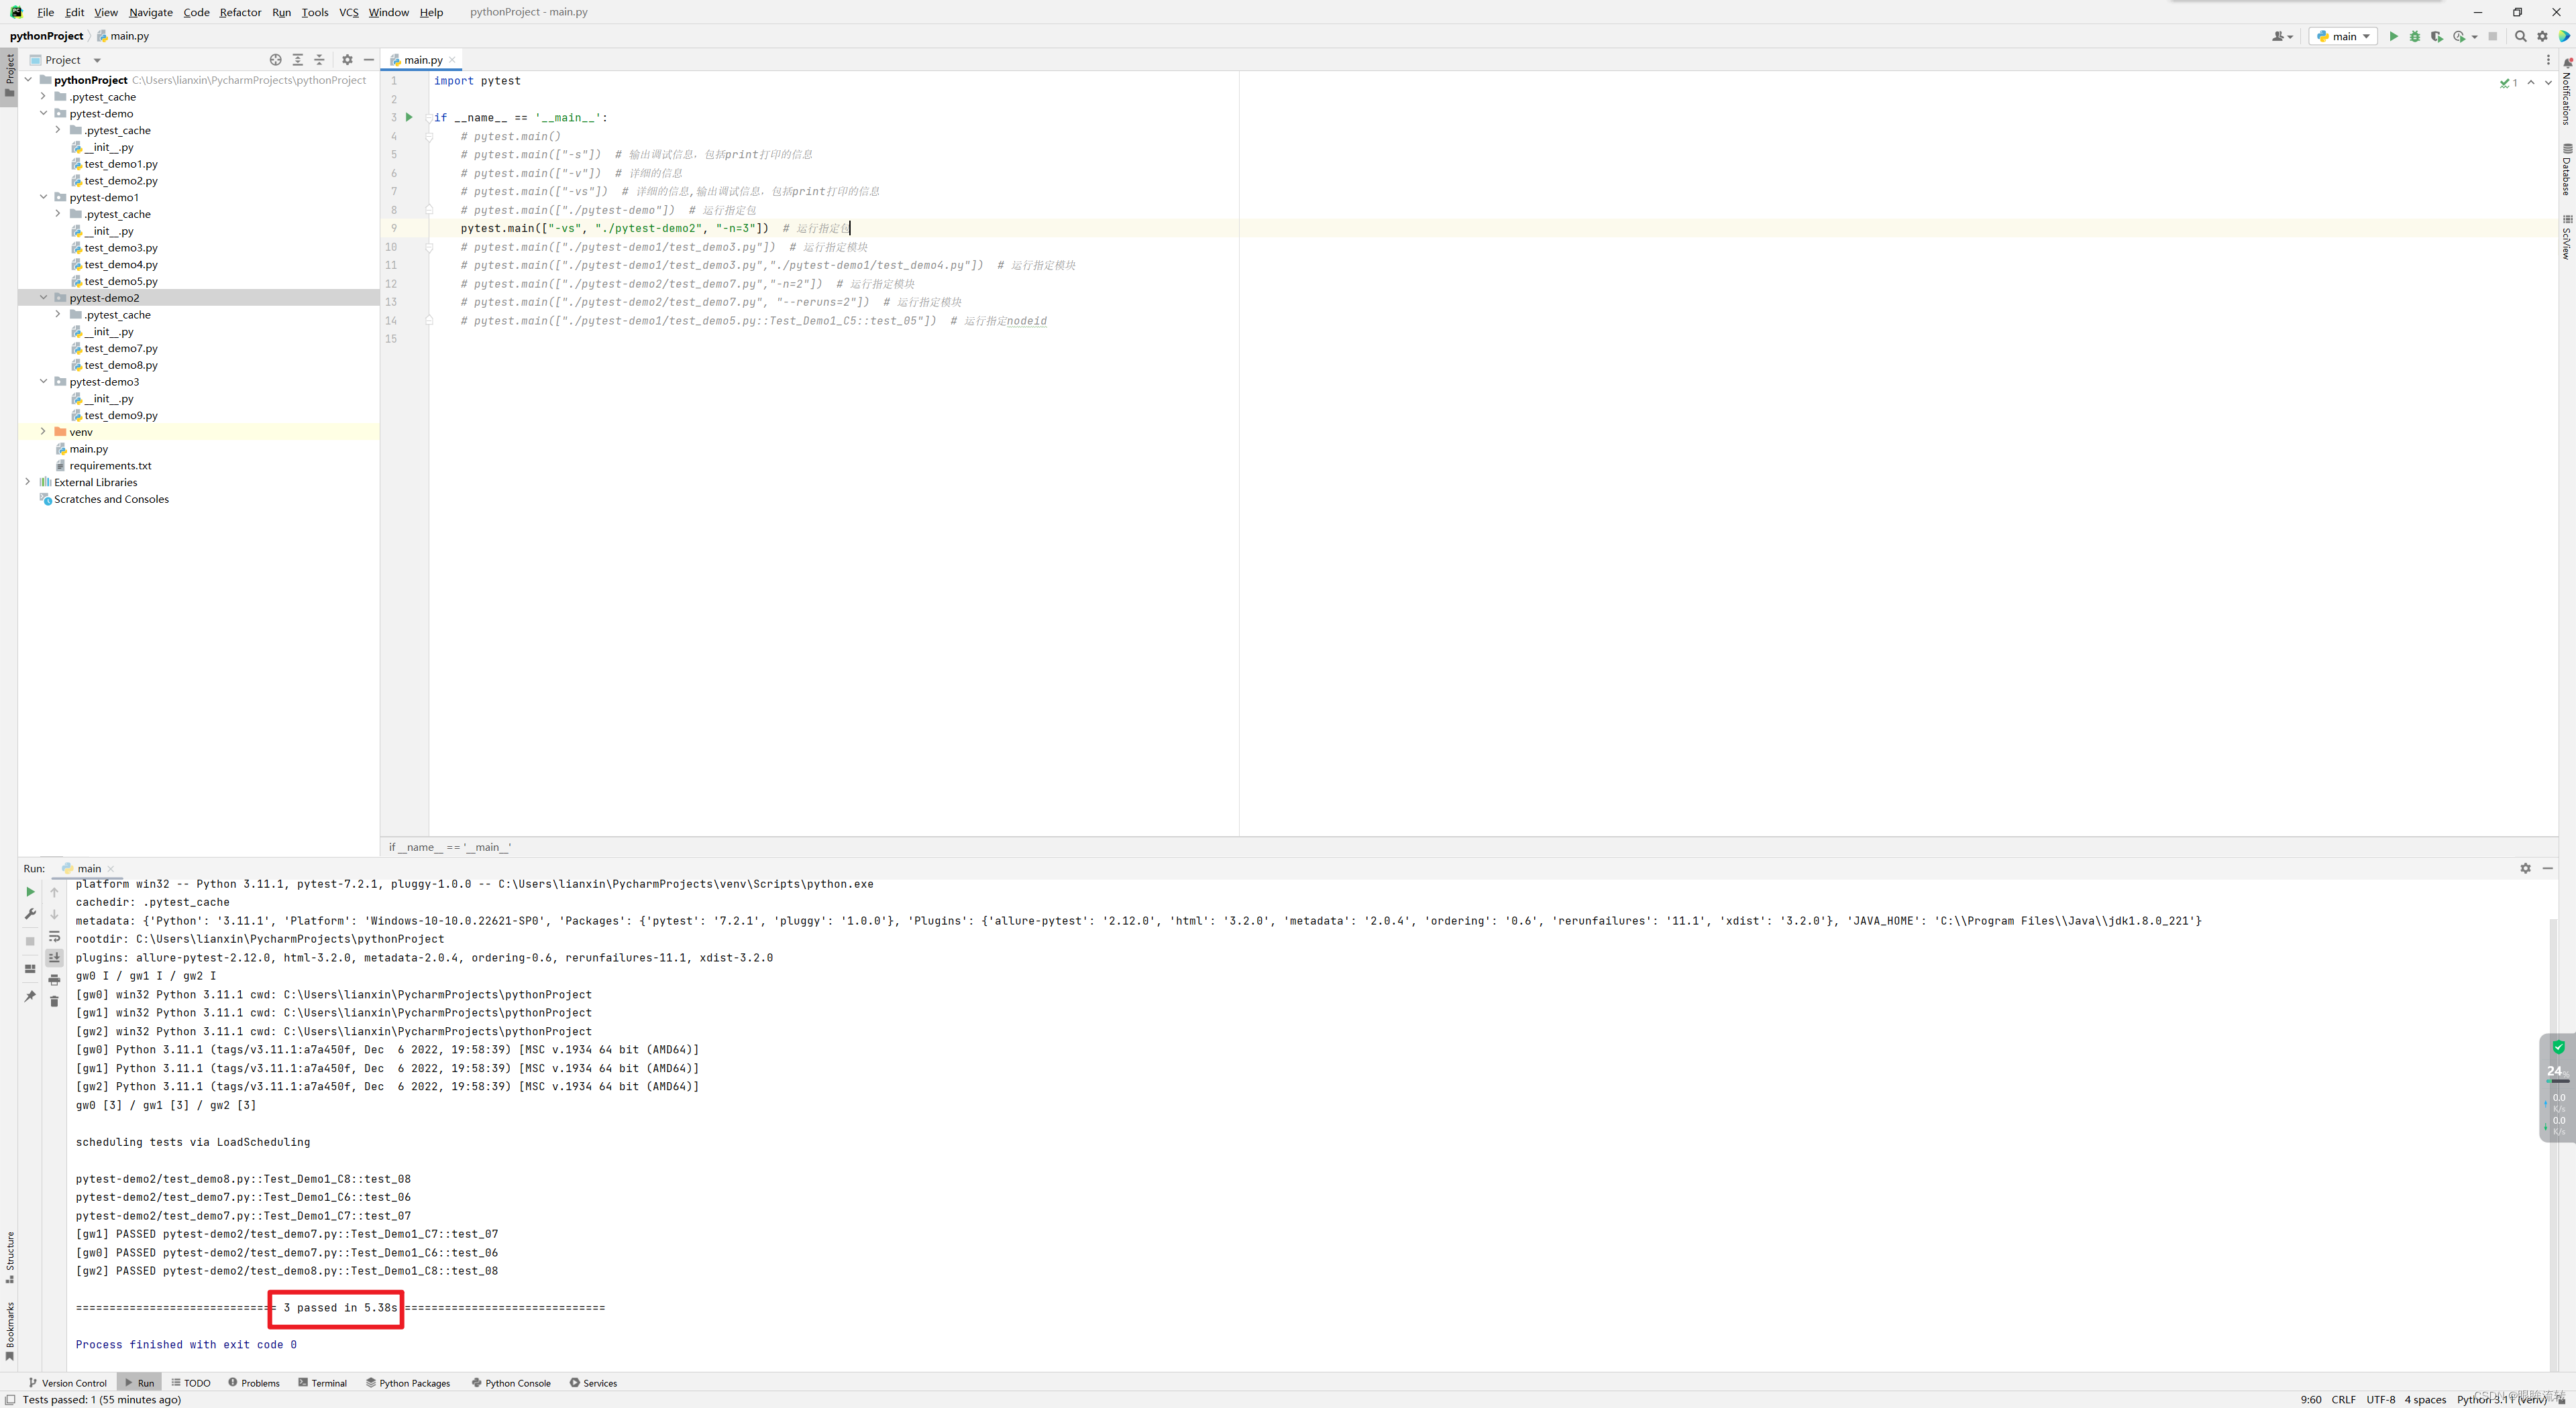The height and width of the screenshot is (1408, 2576).
Task: Start debugging with the green bug icon
Action: click(2415, 36)
